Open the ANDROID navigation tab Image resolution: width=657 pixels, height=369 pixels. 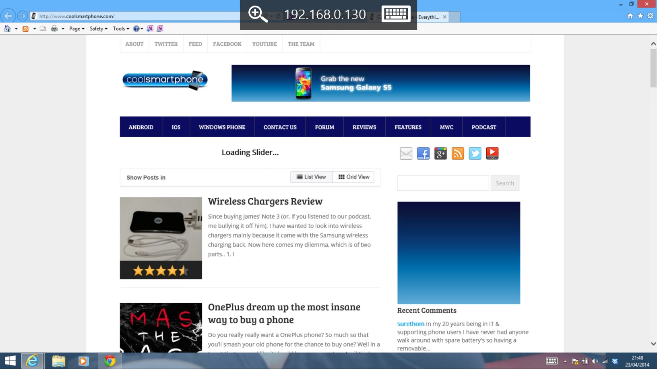(x=141, y=127)
